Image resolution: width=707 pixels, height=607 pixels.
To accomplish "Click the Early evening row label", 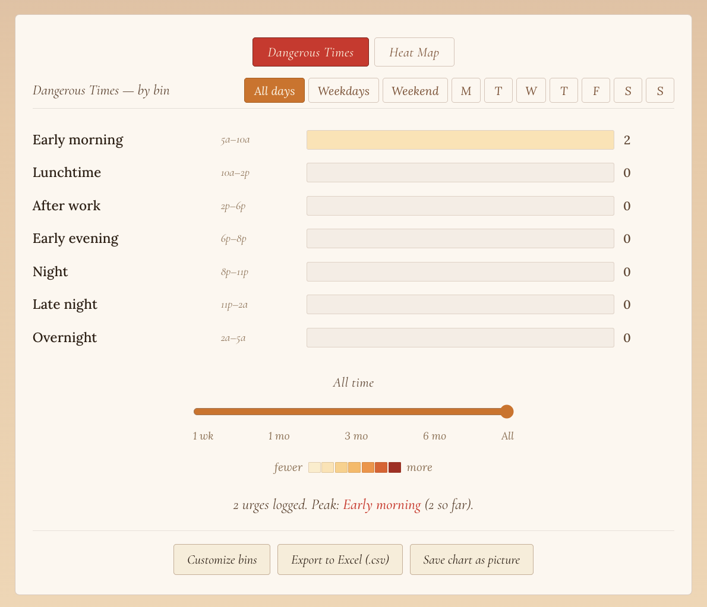I will point(75,239).
